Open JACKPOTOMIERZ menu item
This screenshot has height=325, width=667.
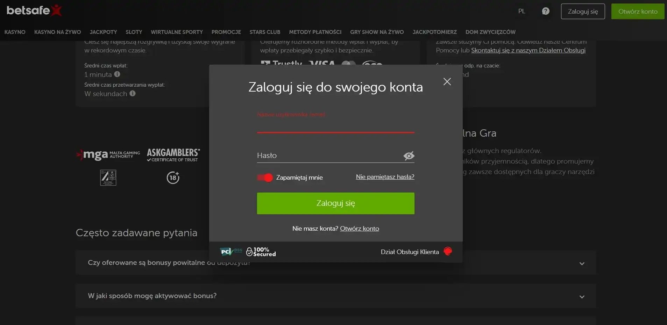(434, 32)
